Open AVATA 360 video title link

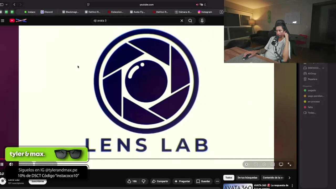[x=271, y=186]
